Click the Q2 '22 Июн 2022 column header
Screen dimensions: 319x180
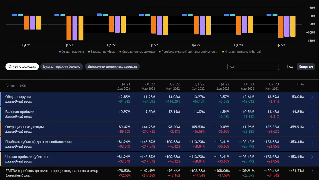pyautogui.click(x=173, y=86)
